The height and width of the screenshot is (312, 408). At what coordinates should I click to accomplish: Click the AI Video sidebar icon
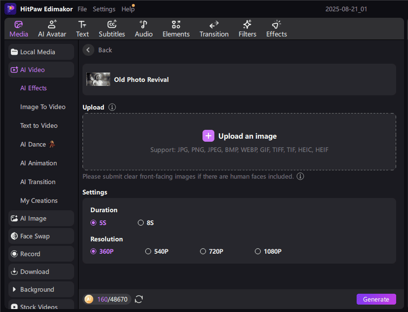click(x=14, y=70)
